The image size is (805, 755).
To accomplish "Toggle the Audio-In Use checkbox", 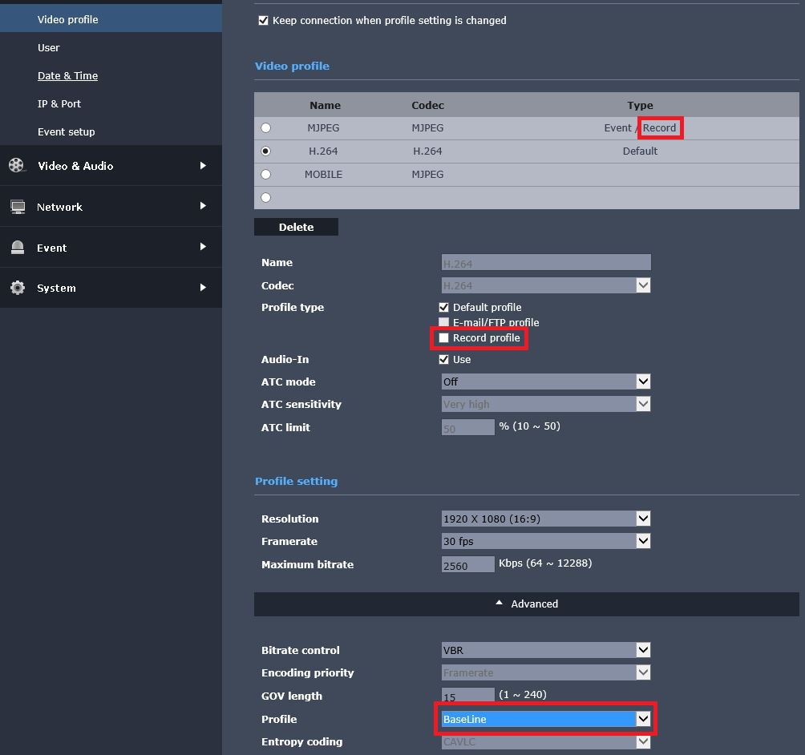I will point(444,360).
